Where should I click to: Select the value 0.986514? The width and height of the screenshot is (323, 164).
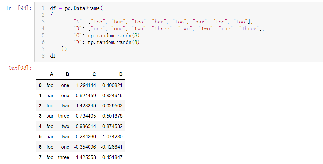(86, 126)
